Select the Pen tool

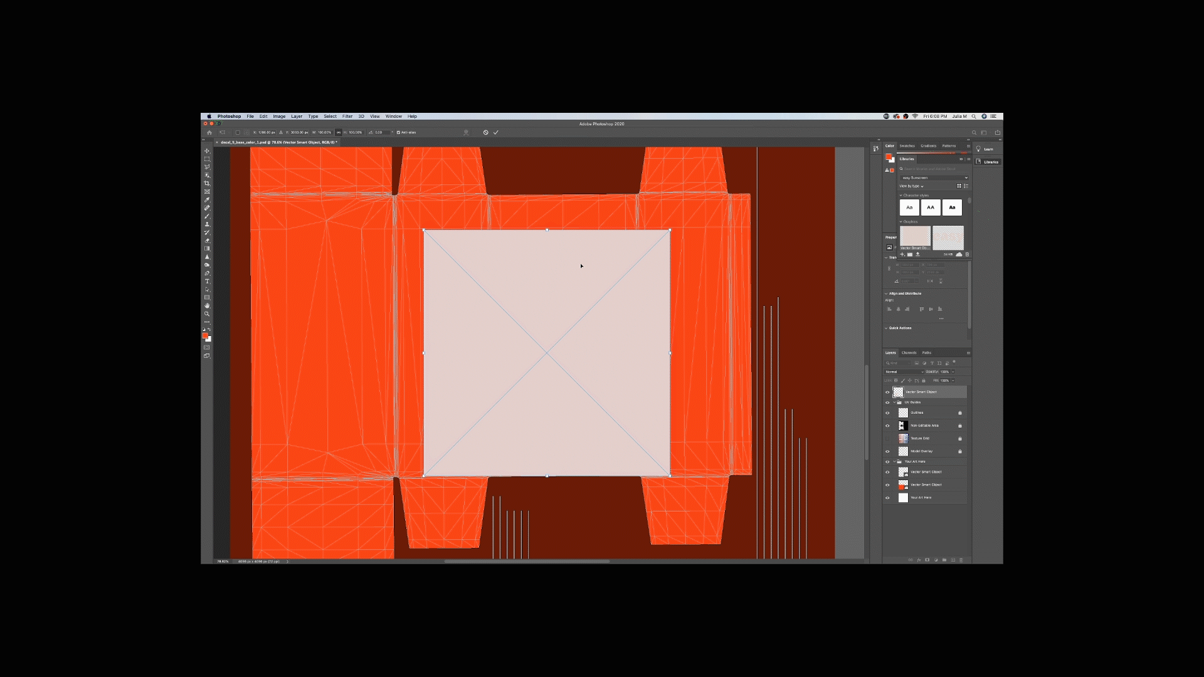click(207, 273)
